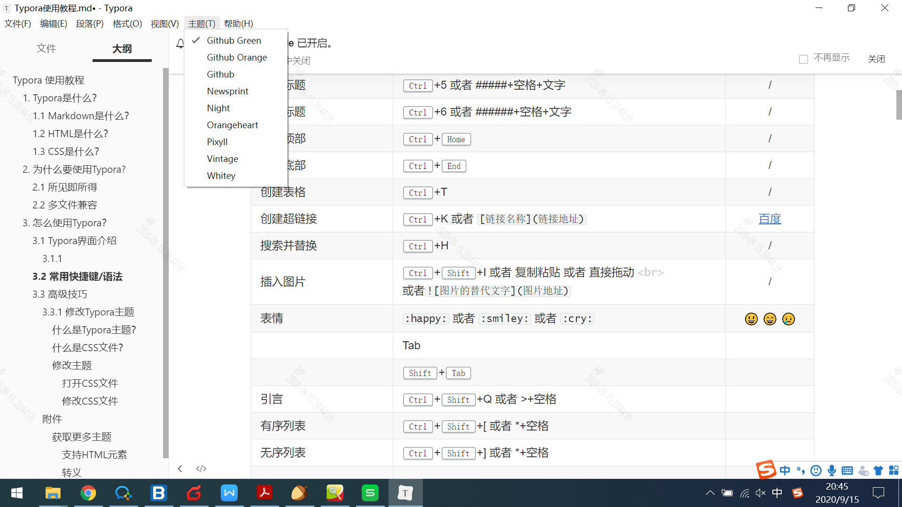
Task: Jump to 2. 为什么要使用Typora? in outline
Action: click(74, 169)
